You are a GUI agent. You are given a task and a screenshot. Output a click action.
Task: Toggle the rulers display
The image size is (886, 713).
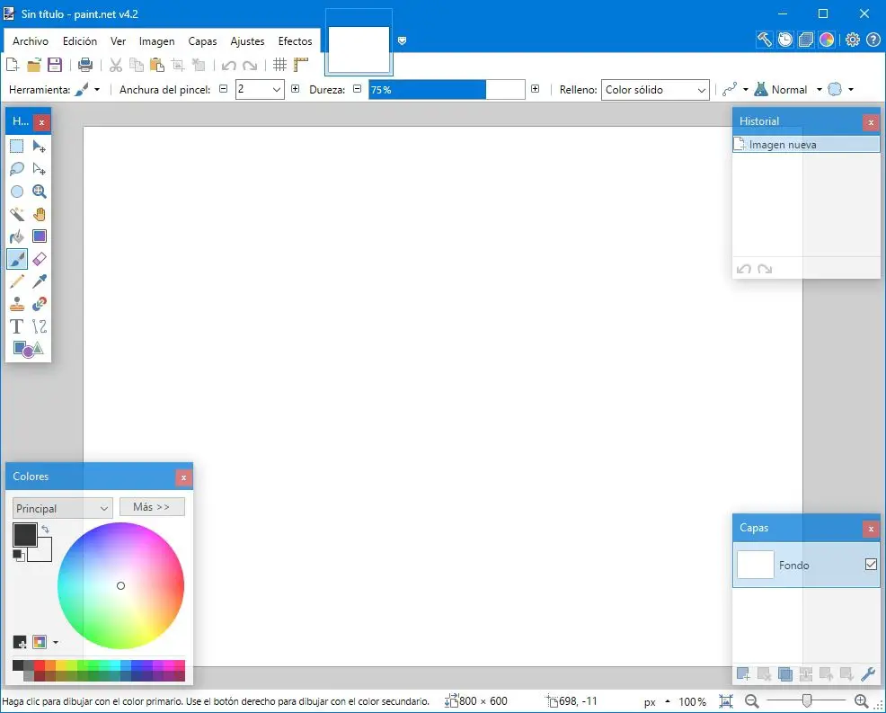tap(301, 65)
